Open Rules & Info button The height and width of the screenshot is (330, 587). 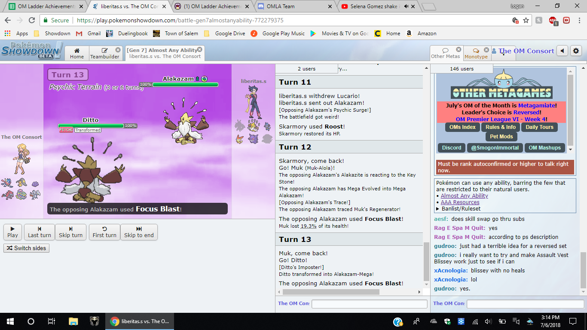pyautogui.click(x=501, y=127)
